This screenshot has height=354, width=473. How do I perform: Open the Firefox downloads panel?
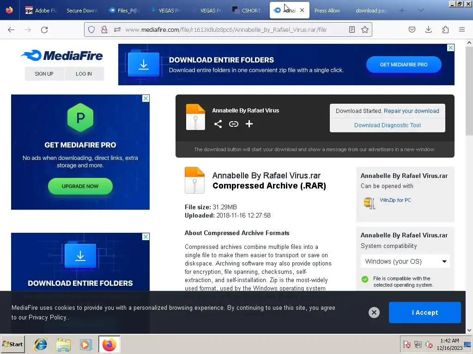pyautogui.click(x=428, y=29)
